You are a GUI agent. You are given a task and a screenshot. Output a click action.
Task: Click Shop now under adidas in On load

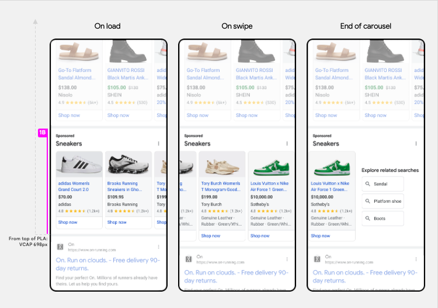(x=68, y=222)
